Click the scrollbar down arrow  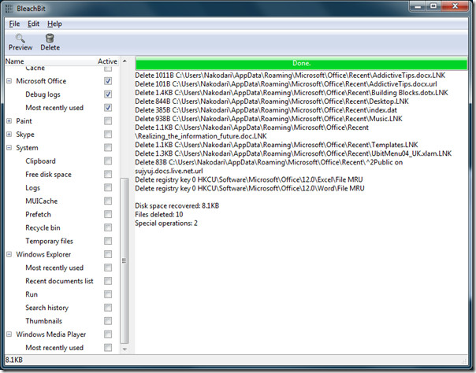[125, 349]
